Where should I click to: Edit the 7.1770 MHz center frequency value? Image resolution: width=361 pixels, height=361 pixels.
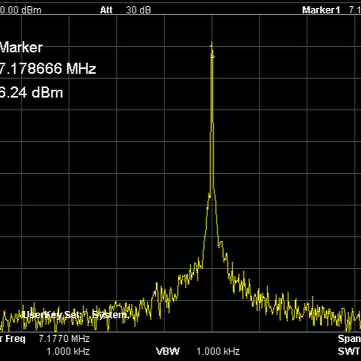click(x=64, y=339)
